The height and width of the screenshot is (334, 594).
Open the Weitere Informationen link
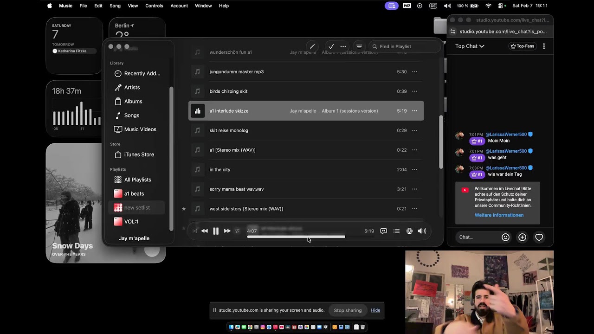499,215
